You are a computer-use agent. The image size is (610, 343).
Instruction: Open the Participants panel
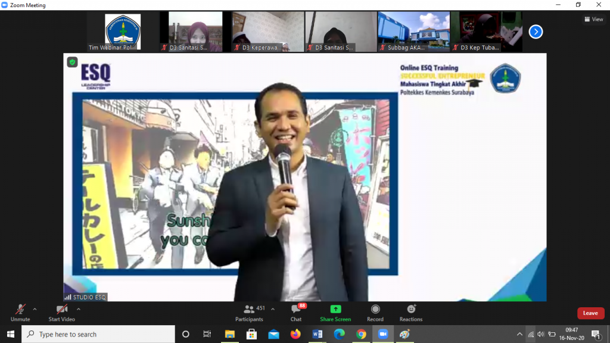tap(249, 312)
